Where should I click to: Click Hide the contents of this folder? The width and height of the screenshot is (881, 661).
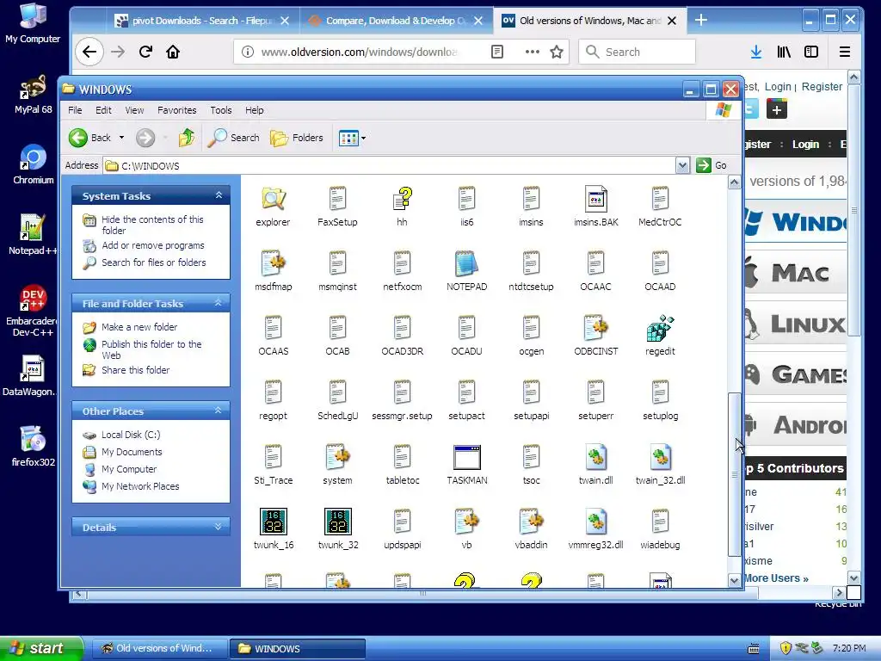(152, 225)
